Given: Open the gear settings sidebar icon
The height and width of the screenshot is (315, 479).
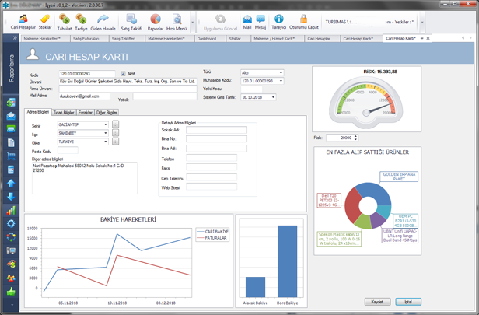Looking at the screenshot, I should pyautogui.click(x=11, y=224).
